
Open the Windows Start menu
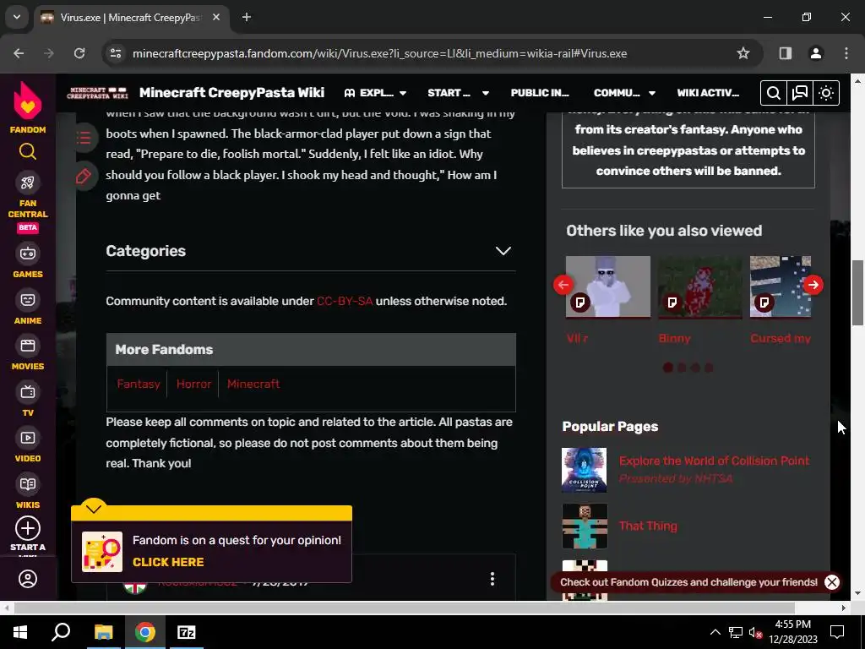point(20,632)
